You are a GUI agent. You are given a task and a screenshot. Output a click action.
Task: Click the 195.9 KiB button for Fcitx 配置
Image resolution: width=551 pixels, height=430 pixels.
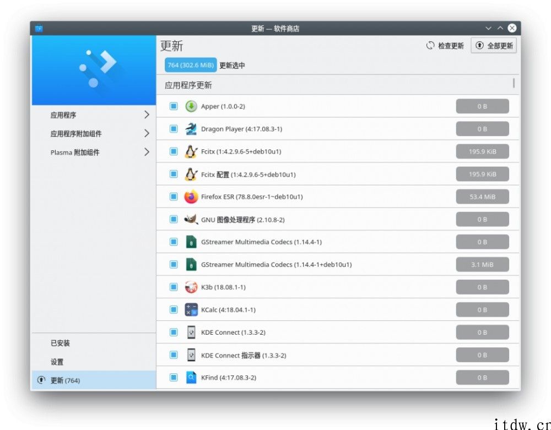coord(482,174)
